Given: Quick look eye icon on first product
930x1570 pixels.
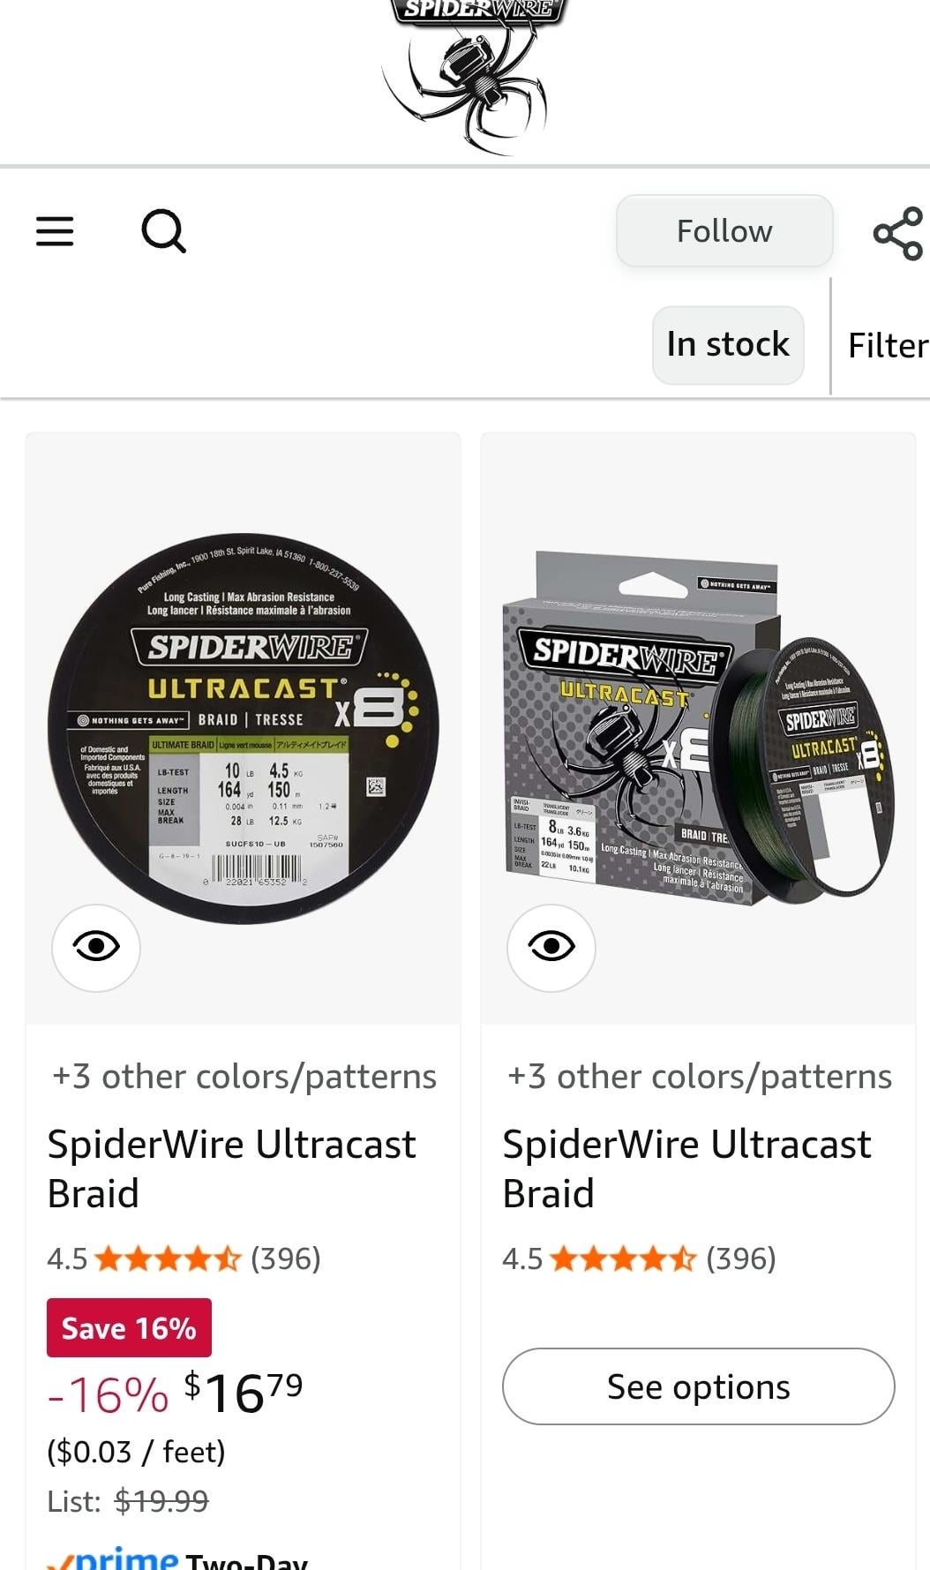Looking at the screenshot, I should click(96, 947).
